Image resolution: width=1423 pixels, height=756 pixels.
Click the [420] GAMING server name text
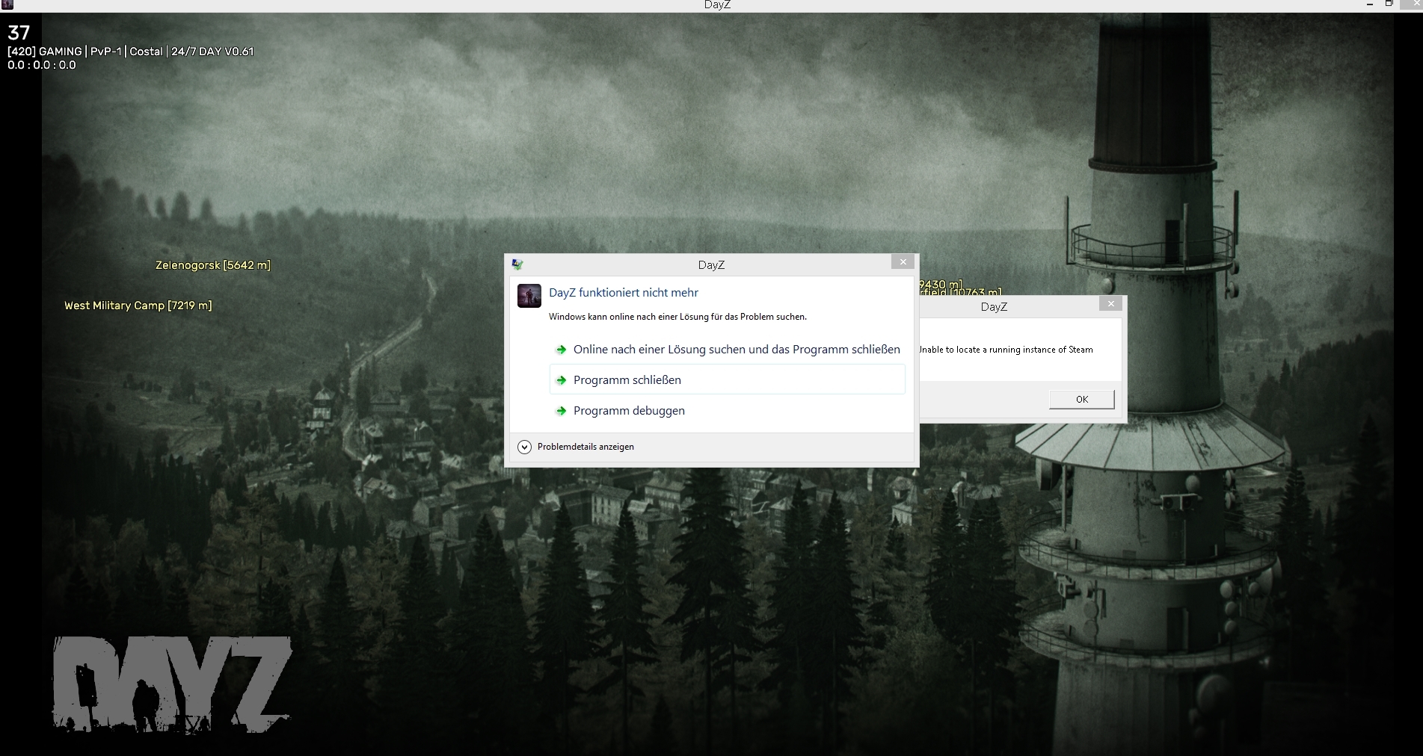pos(131,52)
